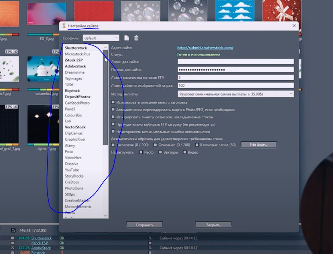Open the profile dropdown showing default
This screenshot has height=254, width=333.
(101, 38)
